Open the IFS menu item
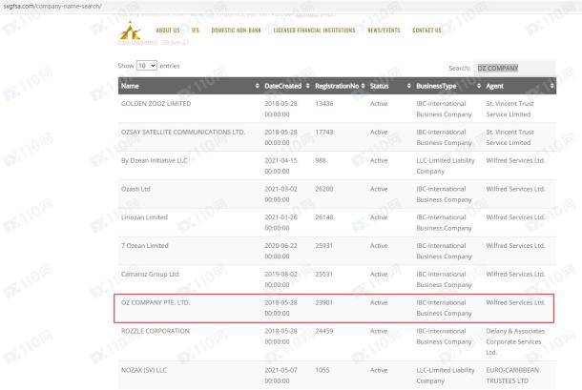This screenshot has height=390, width=582. [x=196, y=31]
